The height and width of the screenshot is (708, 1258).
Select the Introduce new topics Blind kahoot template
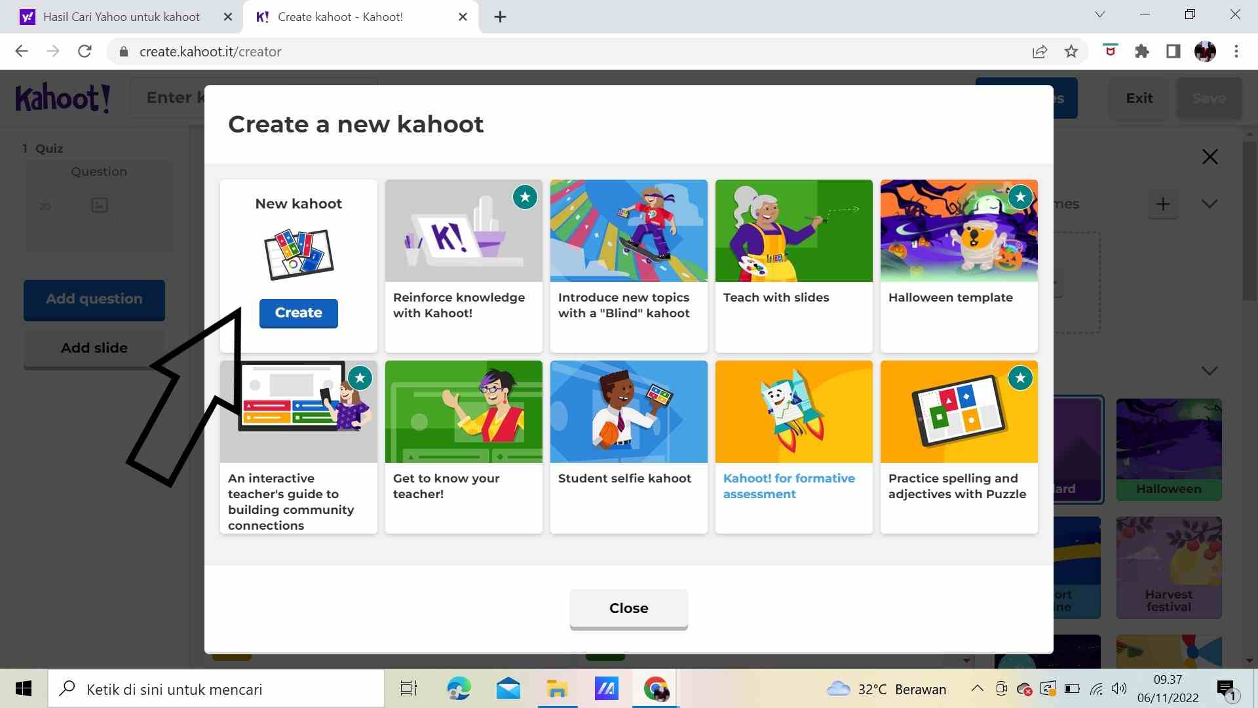[628, 265]
